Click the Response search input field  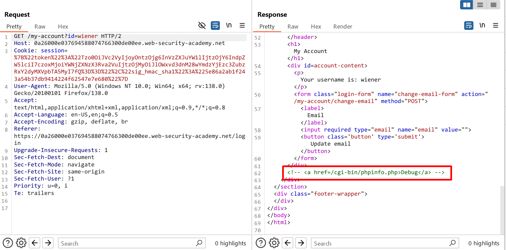pos(380,243)
